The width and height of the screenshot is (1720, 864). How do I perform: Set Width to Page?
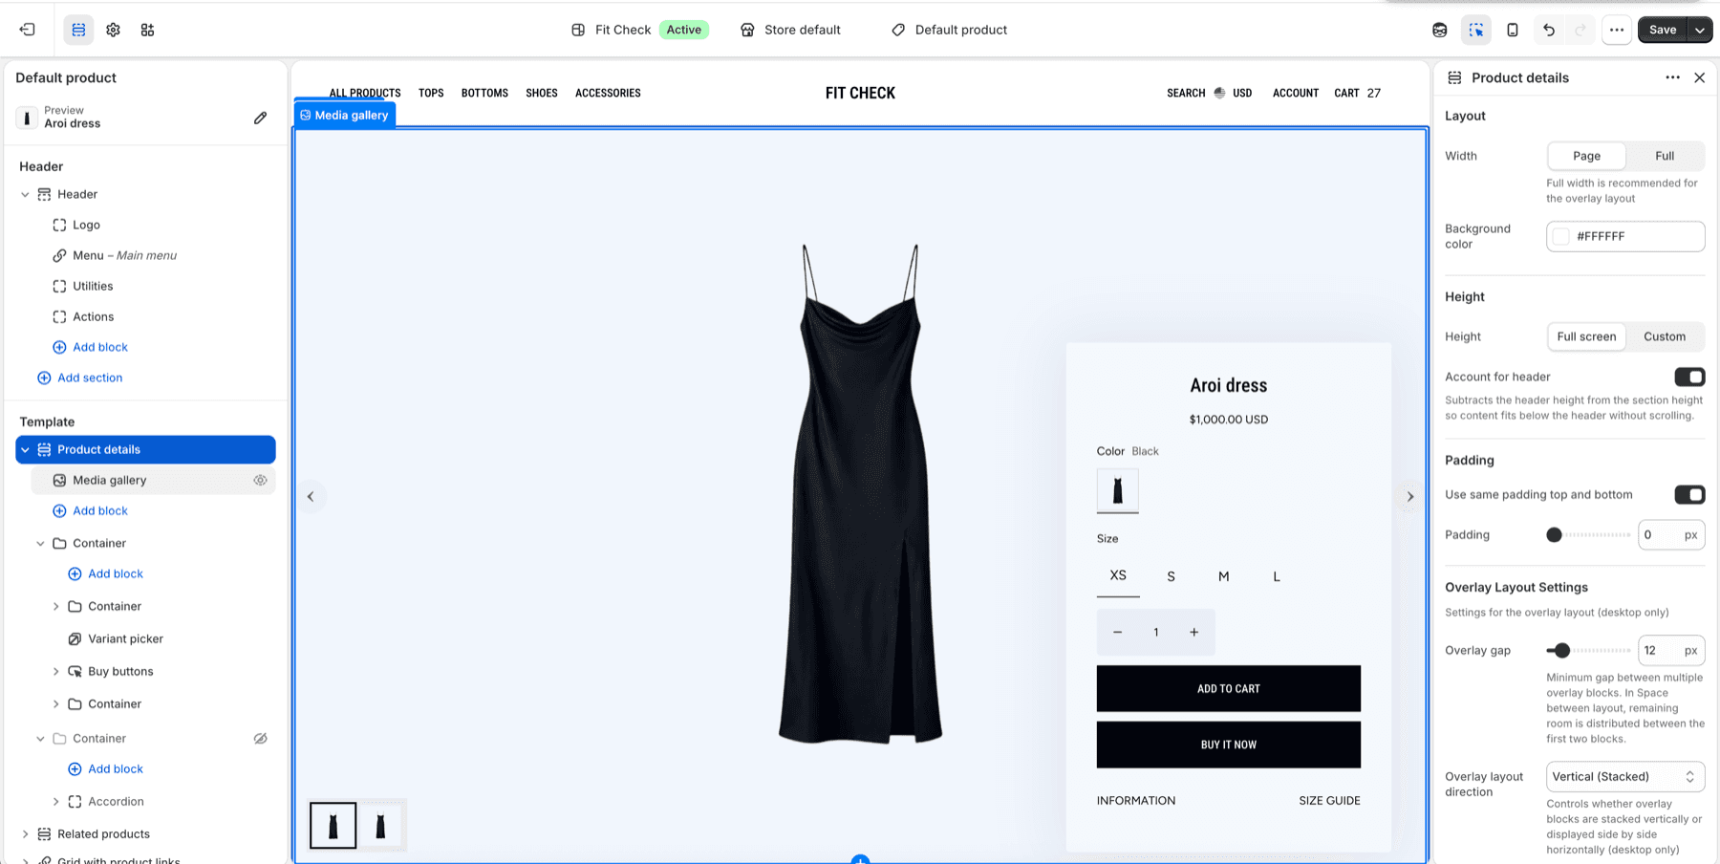click(1586, 156)
